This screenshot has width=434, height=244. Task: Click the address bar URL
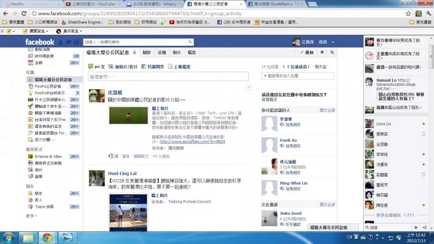click(139, 13)
